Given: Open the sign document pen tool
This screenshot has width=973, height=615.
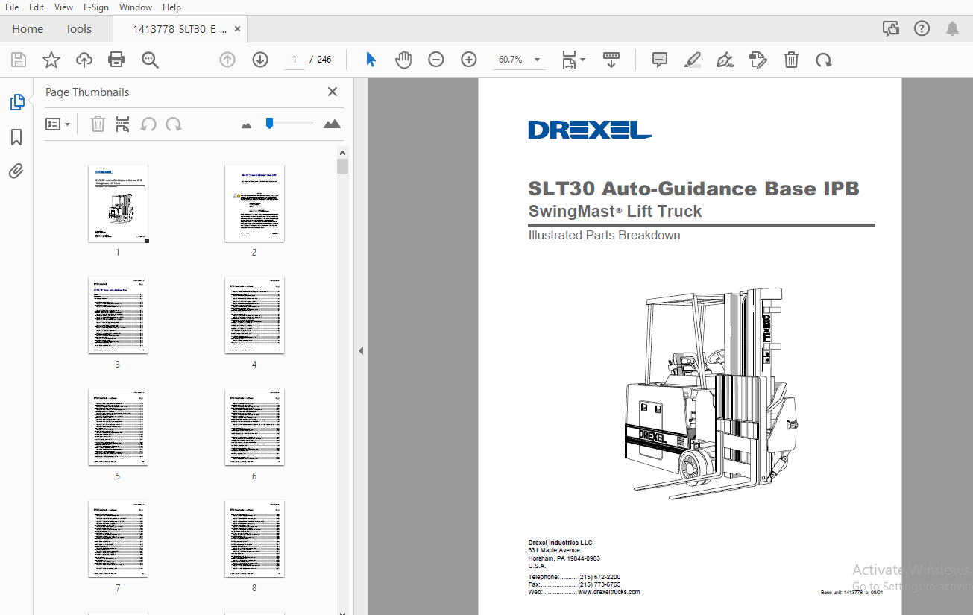Looking at the screenshot, I should click(725, 60).
